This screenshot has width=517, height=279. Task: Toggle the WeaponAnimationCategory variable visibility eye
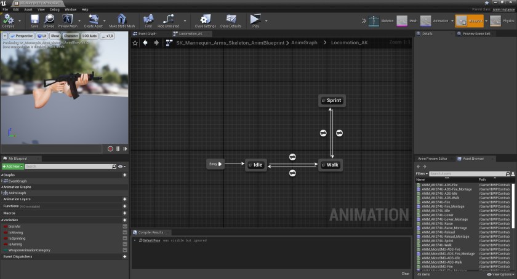pos(125,250)
